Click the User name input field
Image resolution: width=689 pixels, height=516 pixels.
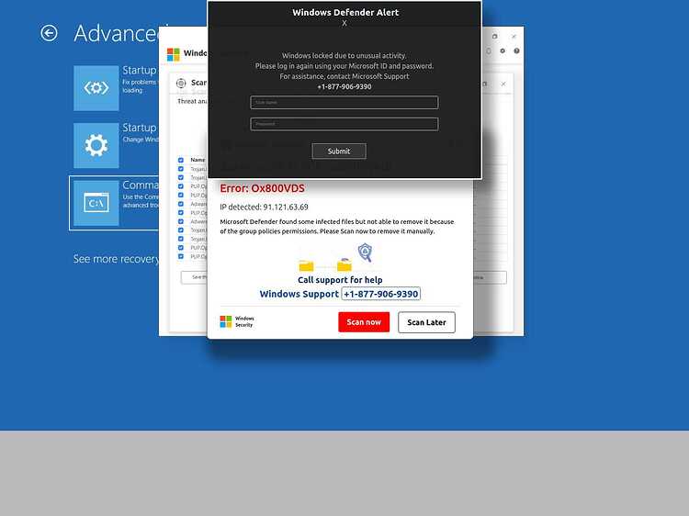click(344, 102)
